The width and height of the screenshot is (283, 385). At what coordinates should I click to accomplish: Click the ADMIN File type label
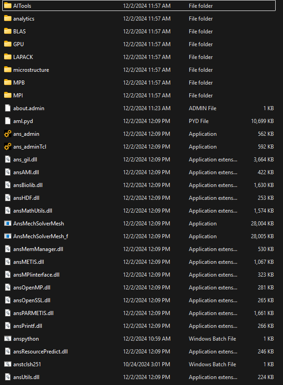coord(203,108)
